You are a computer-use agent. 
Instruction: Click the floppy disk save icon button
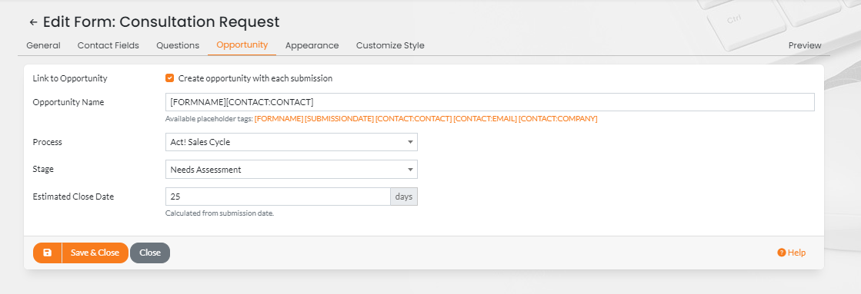[47, 253]
